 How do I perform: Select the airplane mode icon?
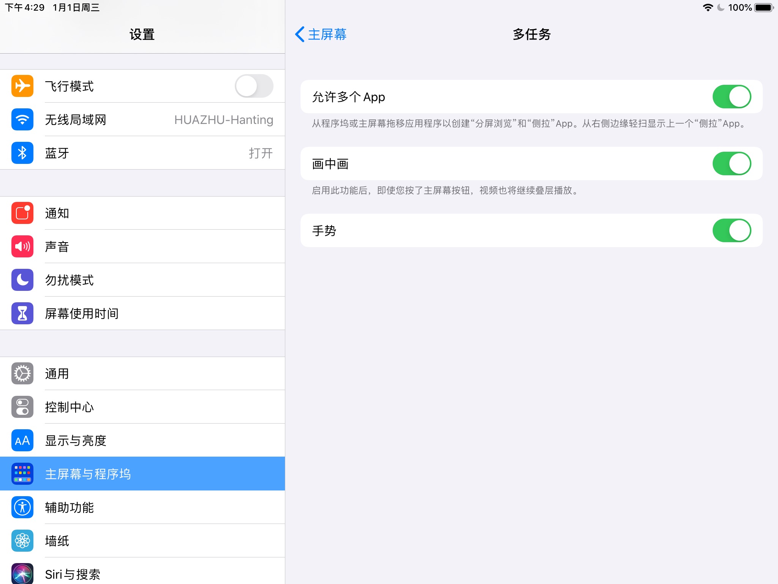pos(22,86)
